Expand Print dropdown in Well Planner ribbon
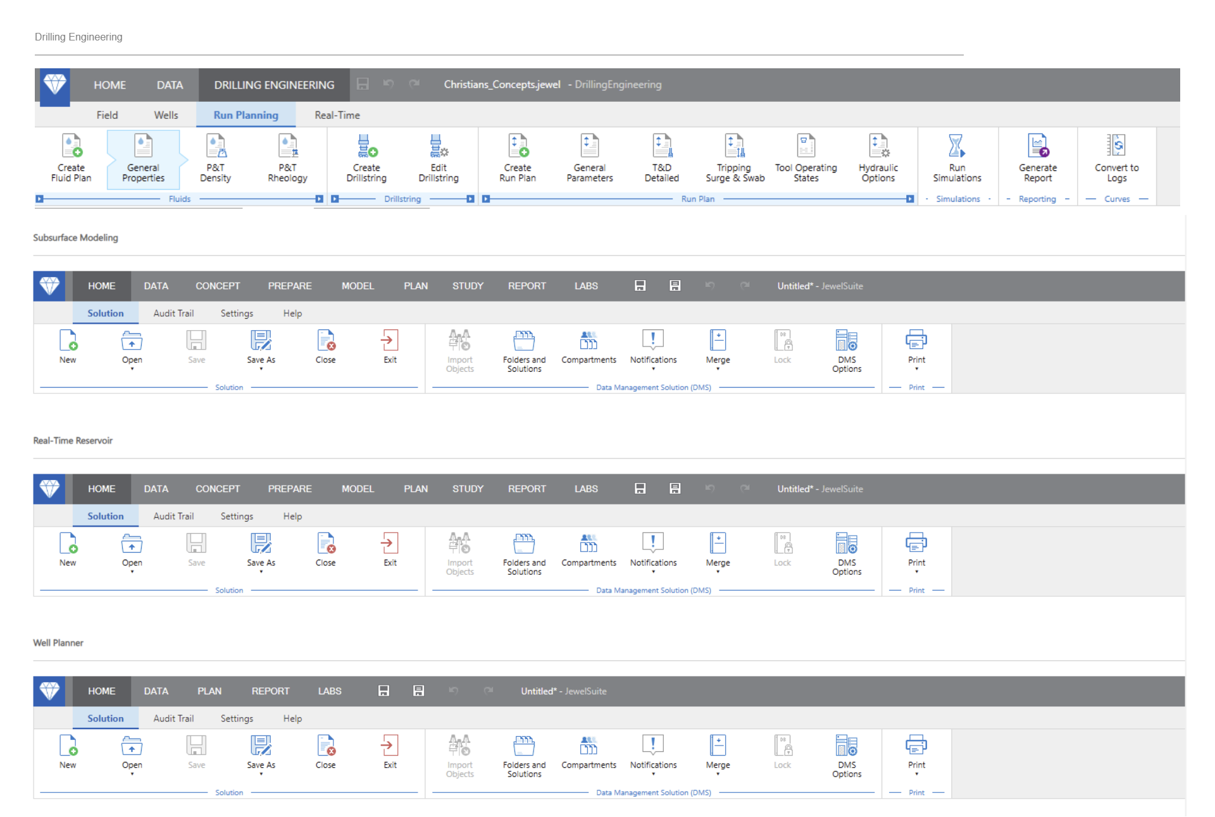 916,774
